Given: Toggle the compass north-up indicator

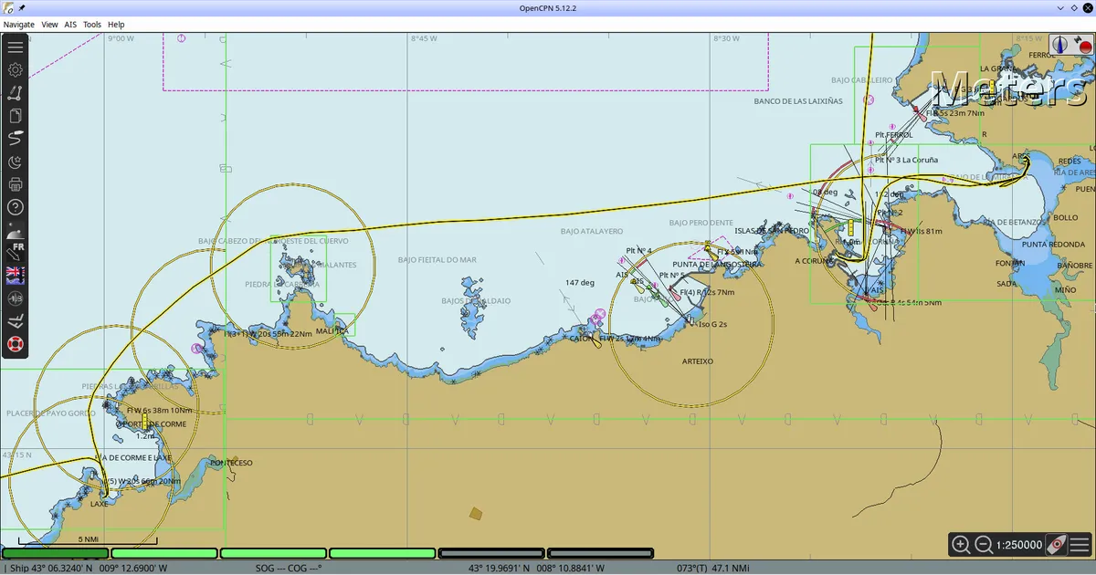Looking at the screenshot, I should [x=1059, y=43].
